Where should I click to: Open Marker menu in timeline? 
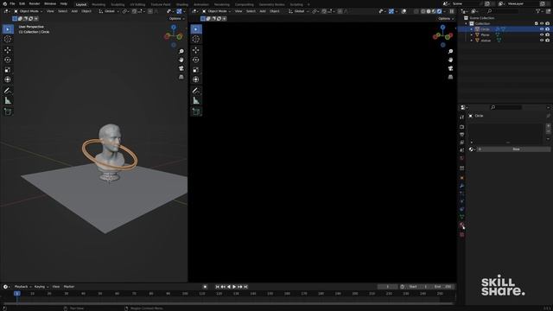69,287
